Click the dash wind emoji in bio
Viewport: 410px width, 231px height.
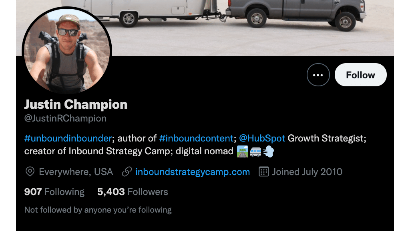coord(268,151)
